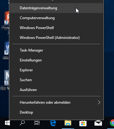The width and height of the screenshot is (114, 129).
Task: Open Windows PowerShell (Administrator)
Action: pos(56,38)
